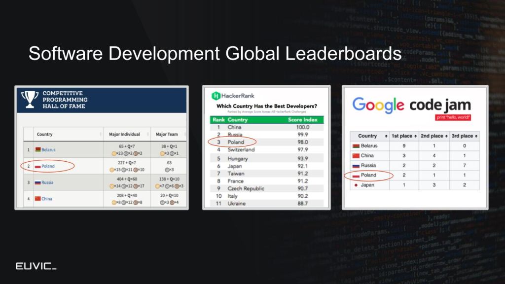Click Russia score 404 + Q×60

(127, 179)
